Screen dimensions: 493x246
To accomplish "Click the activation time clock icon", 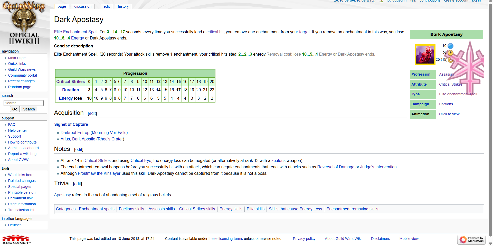I will click(450, 53).
